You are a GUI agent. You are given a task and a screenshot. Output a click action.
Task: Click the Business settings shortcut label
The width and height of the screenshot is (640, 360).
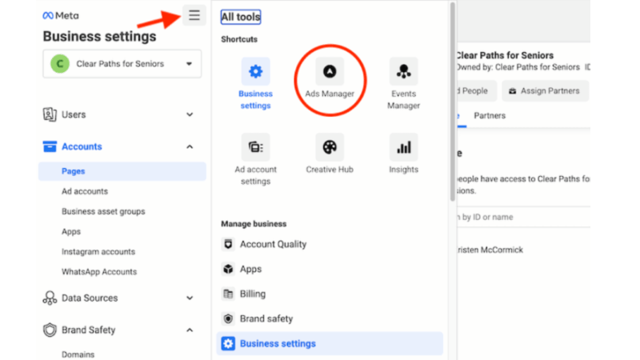pyautogui.click(x=255, y=99)
